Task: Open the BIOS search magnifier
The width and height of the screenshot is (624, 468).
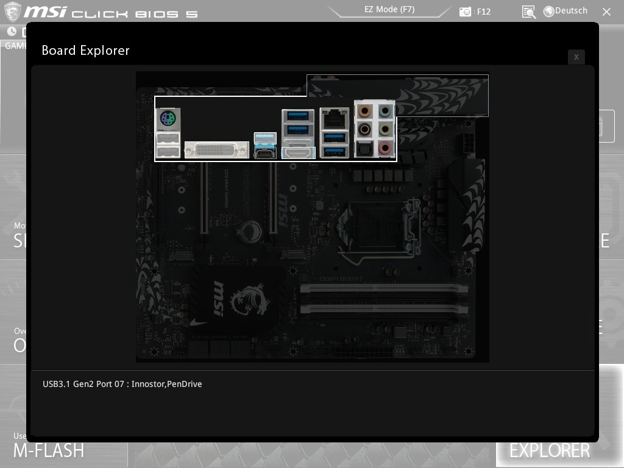Action: [x=528, y=12]
